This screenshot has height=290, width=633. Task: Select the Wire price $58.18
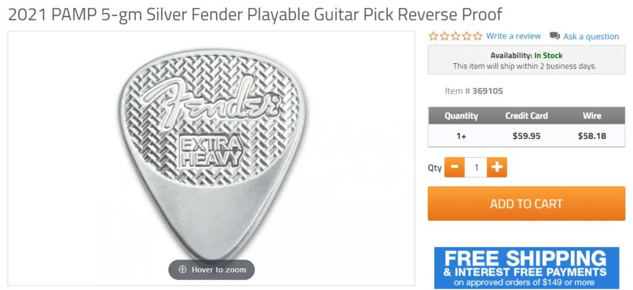coord(592,136)
